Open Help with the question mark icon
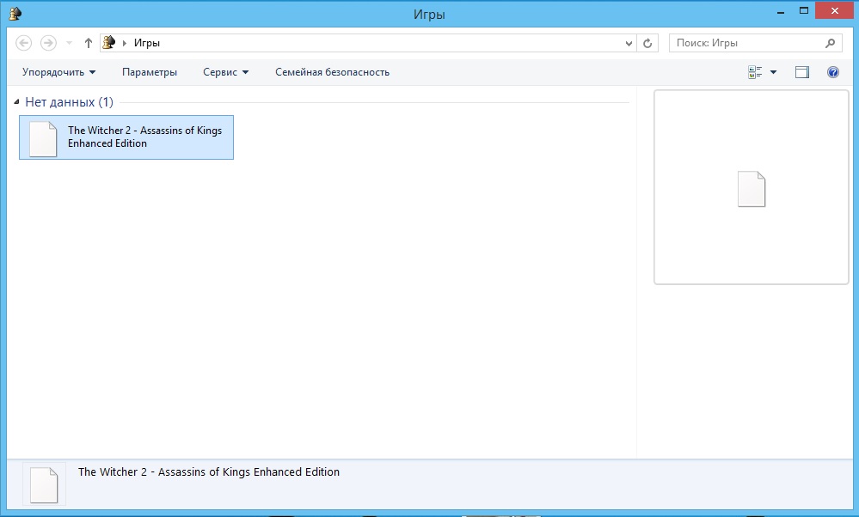 (833, 72)
